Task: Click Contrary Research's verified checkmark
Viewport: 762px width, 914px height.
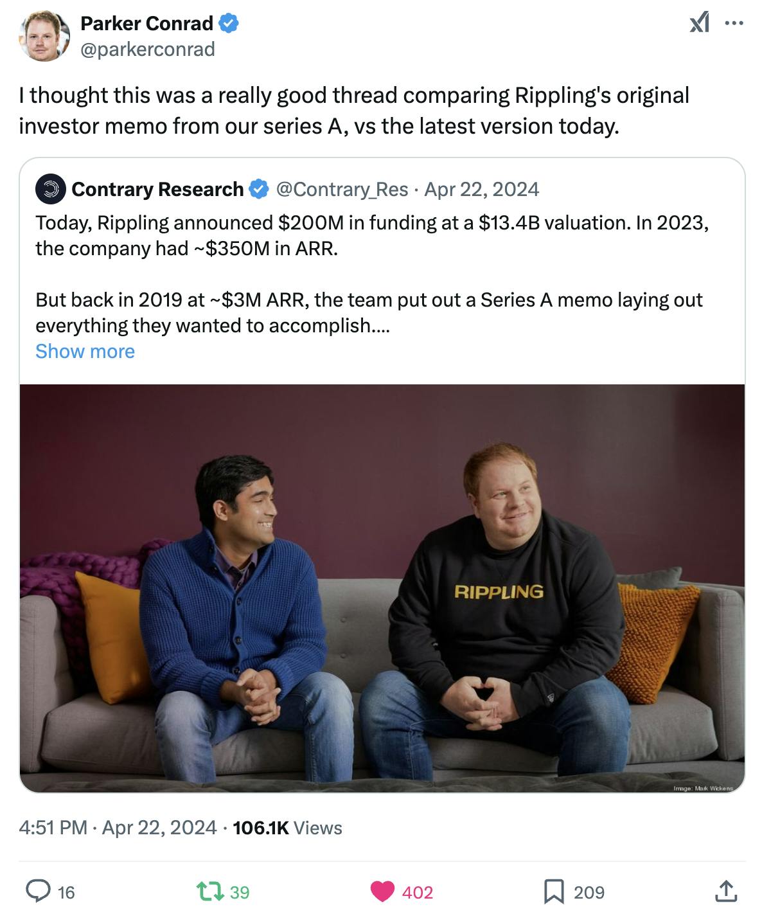Action: click(x=259, y=189)
